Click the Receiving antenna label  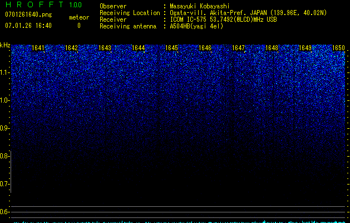click(x=128, y=26)
